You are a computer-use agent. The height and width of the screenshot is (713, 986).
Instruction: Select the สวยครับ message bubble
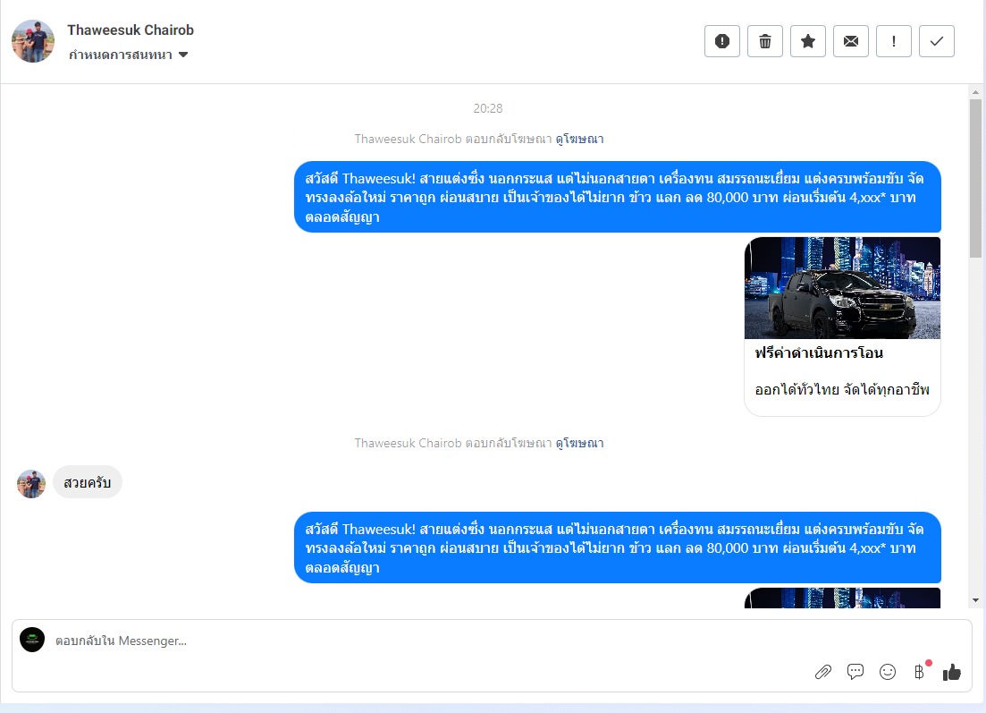click(x=88, y=483)
